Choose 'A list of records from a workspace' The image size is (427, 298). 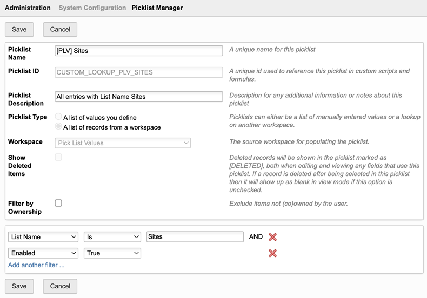58,127
